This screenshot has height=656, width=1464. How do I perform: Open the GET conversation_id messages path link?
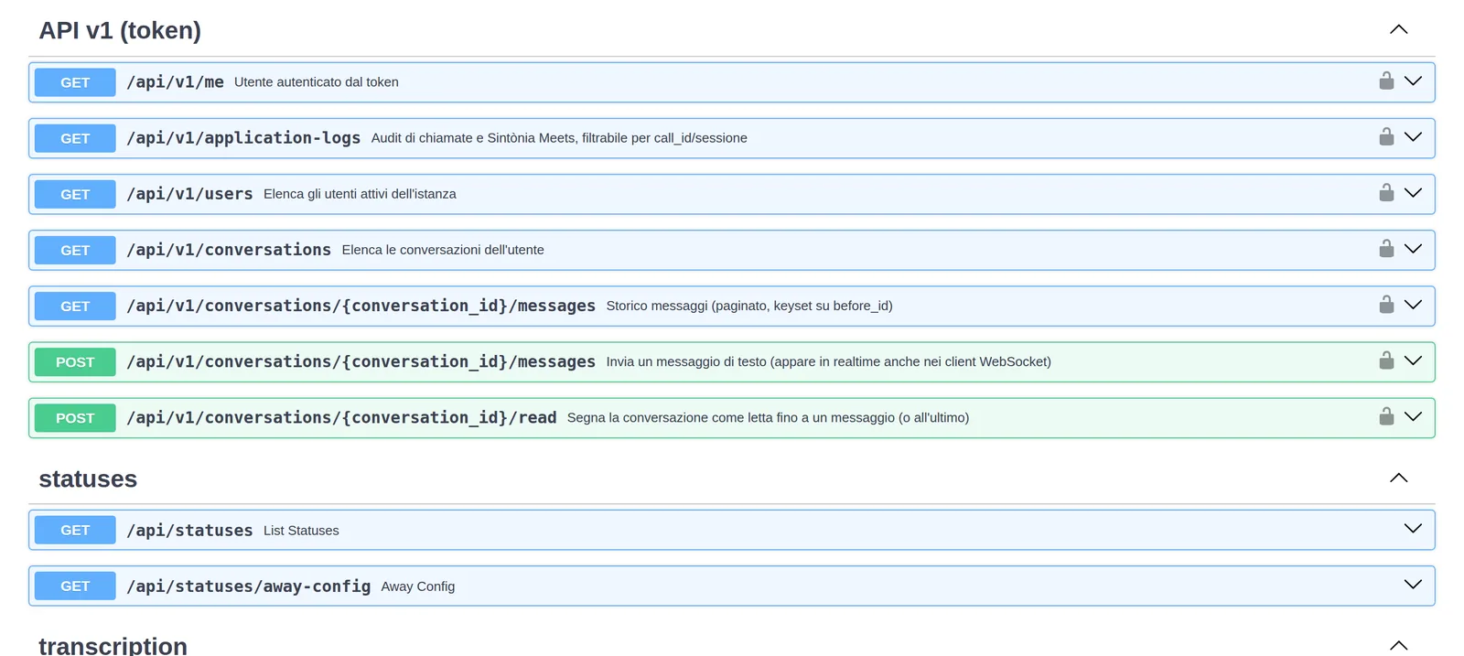[x=361, y=306]
